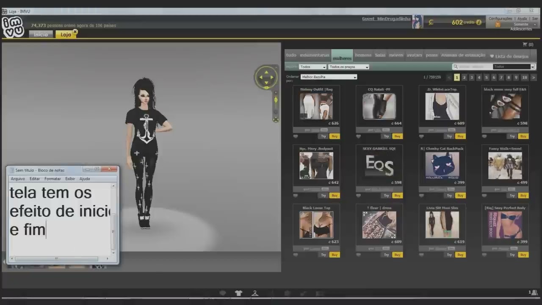Click Notepad text 'e fim' line

(x=28, y=230)
